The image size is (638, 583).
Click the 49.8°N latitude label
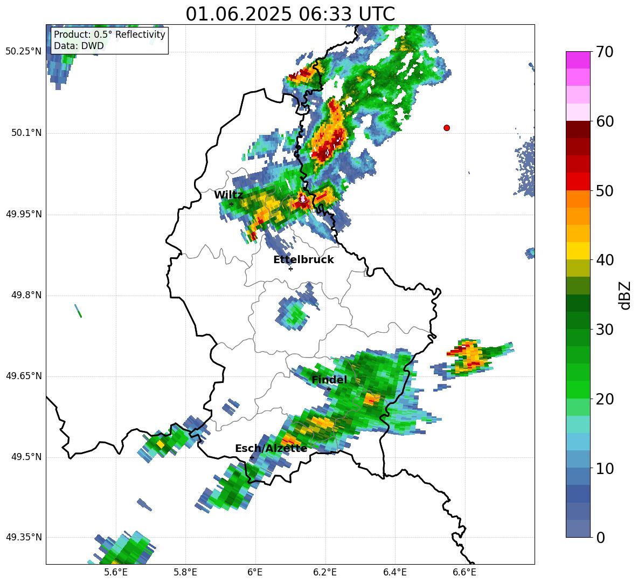tap(26, 295)
